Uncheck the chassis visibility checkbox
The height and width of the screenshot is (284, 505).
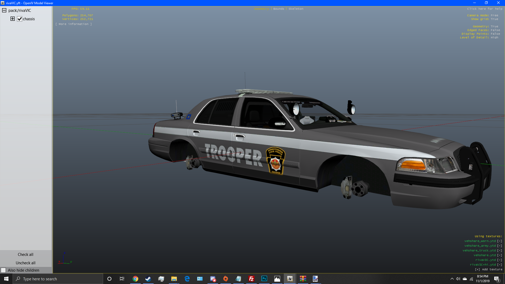pos(19,19)
